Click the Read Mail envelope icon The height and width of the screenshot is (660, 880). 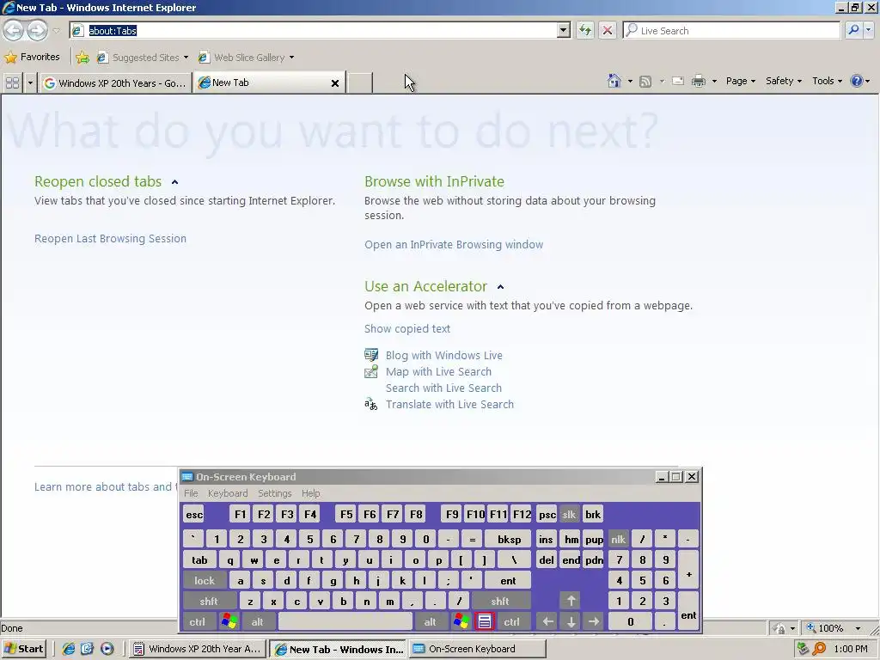678,81
